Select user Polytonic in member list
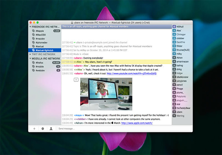The height and width of the screenshot is (155, 222). coord(182,97)
